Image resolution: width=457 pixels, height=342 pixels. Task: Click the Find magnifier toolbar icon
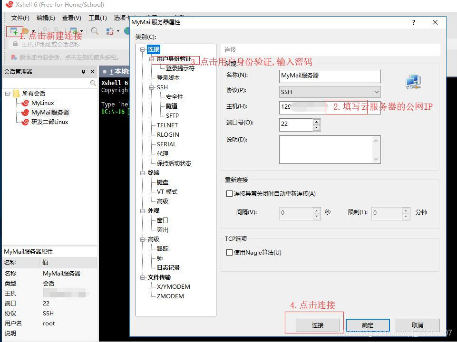pyautogui.click(x=94, y=31)
